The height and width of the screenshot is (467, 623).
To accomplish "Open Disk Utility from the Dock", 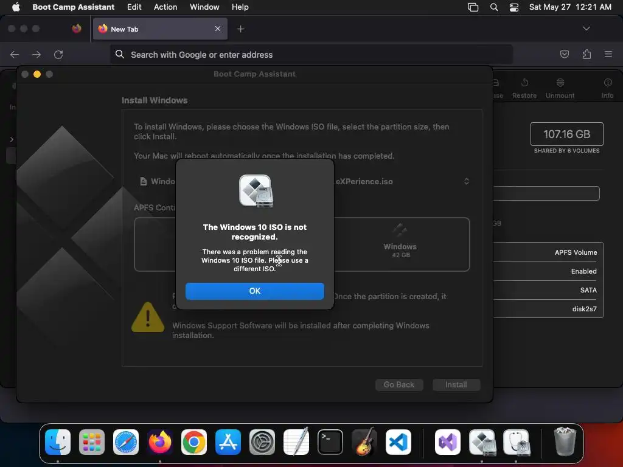I will click(516, 442).
